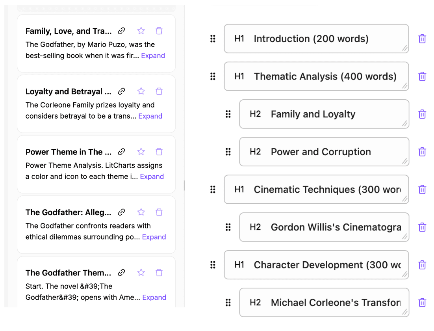
Task: Open The Godfather Themes source title
Action: click(x=68, y=273)
